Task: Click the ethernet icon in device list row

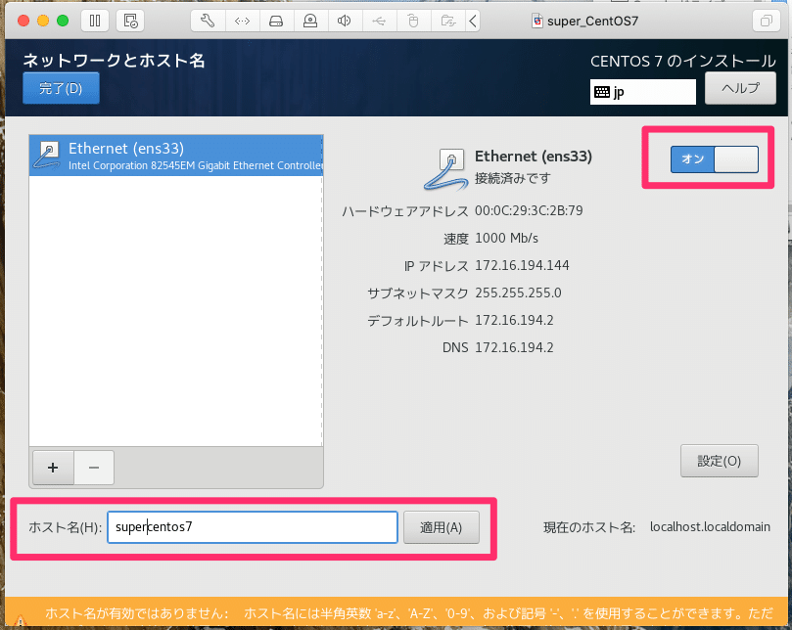Action: click(47, 155)
